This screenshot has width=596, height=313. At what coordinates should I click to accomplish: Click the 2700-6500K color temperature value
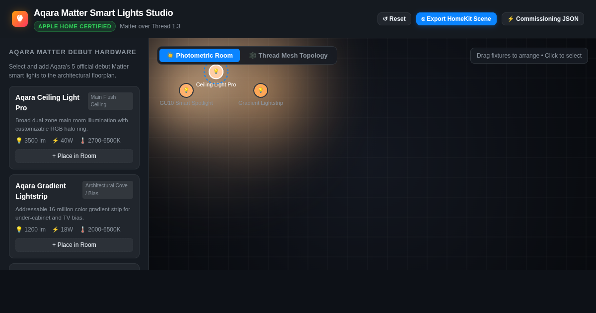pyautogui.click(x=100, y=141)
